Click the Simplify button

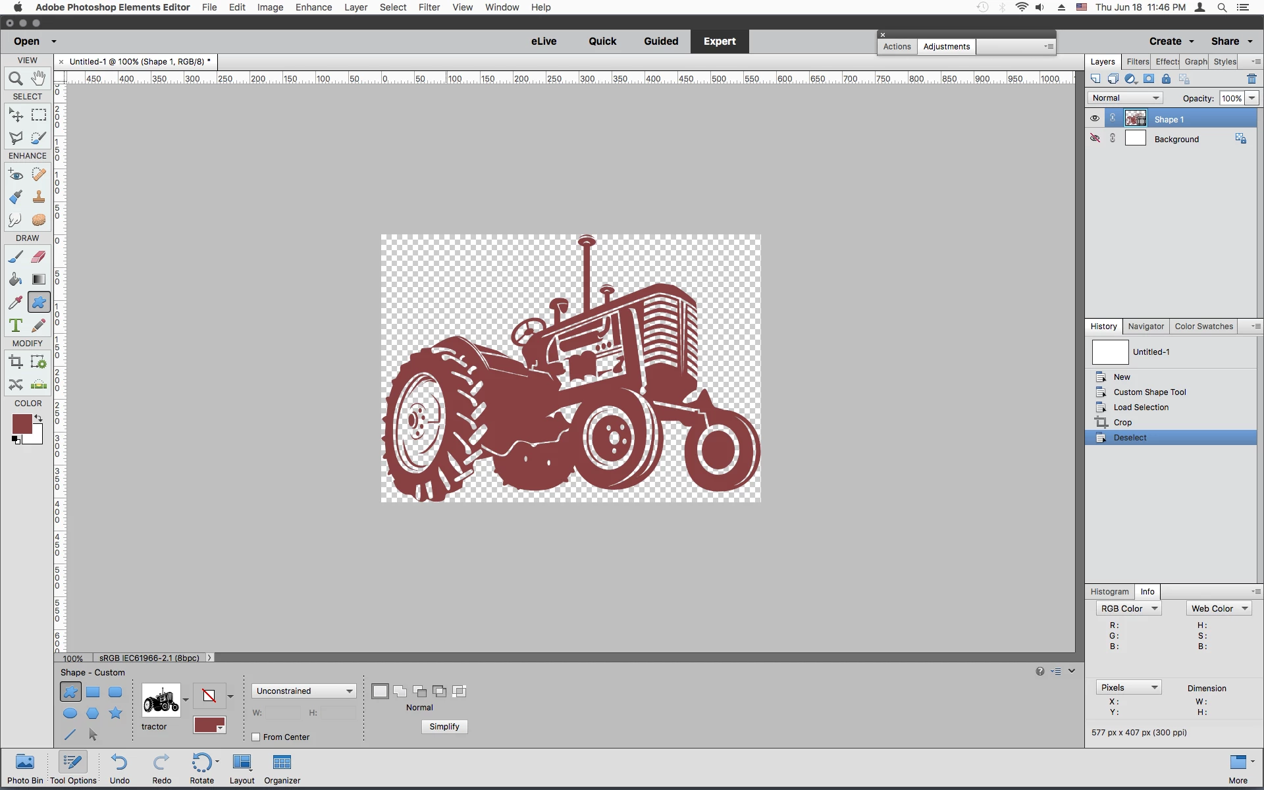click(x=444, y=726)
